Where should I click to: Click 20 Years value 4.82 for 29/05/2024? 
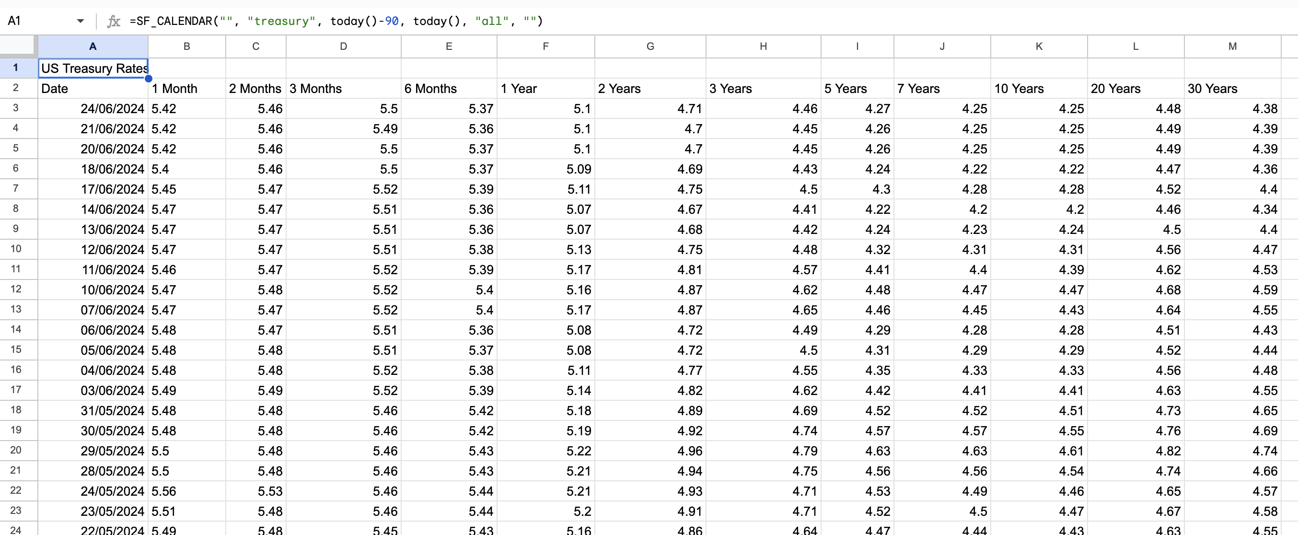(x=1136, y=451)
